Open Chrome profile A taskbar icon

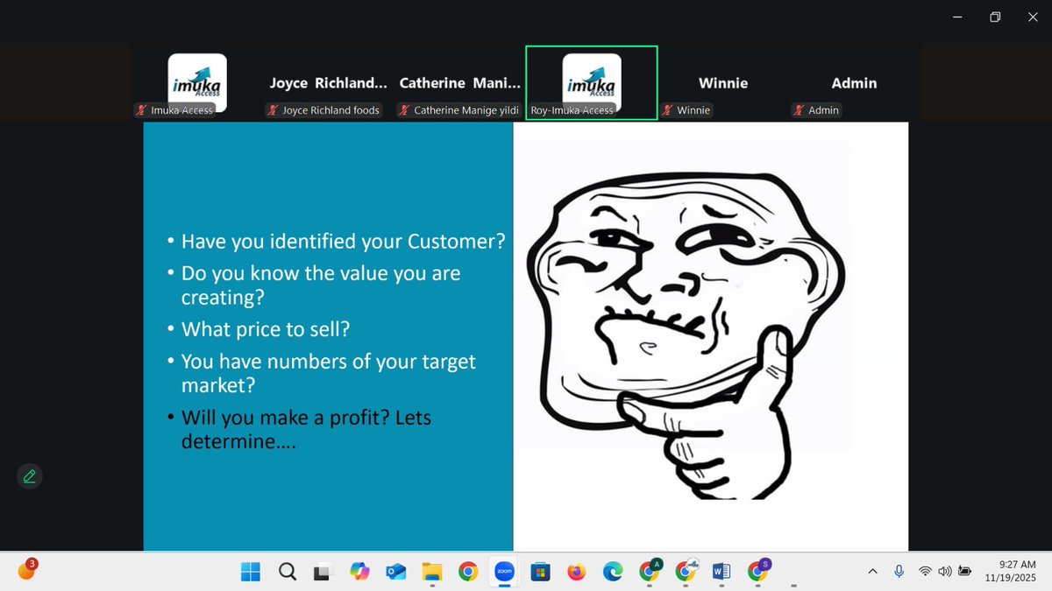click(650, 571)
